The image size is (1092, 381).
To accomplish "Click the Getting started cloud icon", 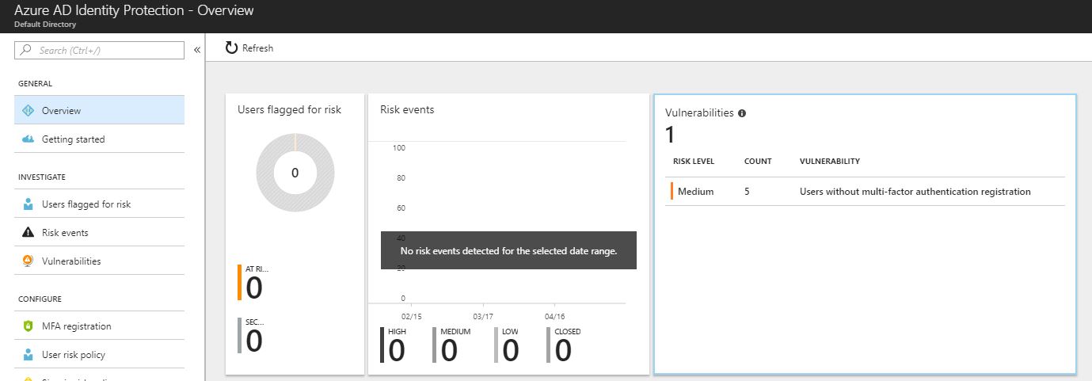I will (x=28, y=139).
